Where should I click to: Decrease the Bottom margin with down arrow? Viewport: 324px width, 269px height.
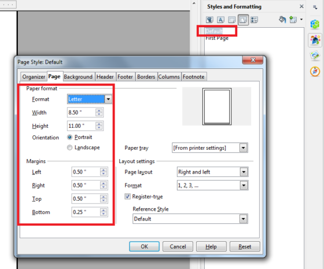(104, 214)
